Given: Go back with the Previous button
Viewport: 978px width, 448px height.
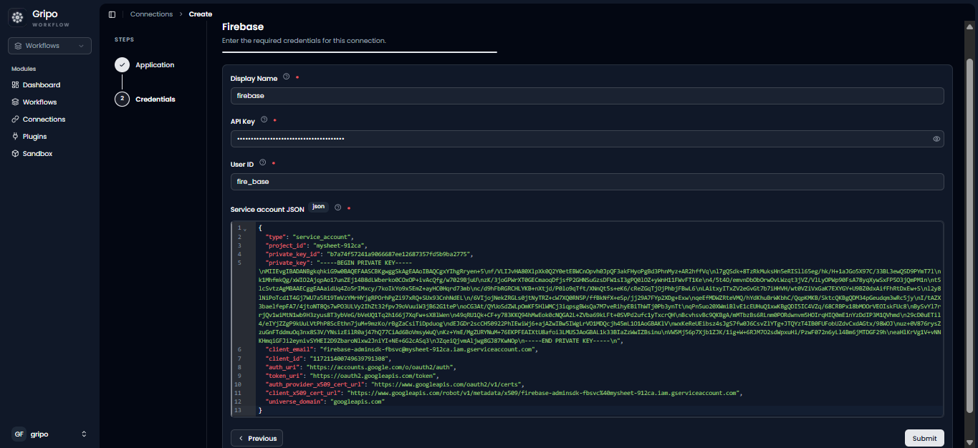Looking at the screenshot, I should 257,438.
